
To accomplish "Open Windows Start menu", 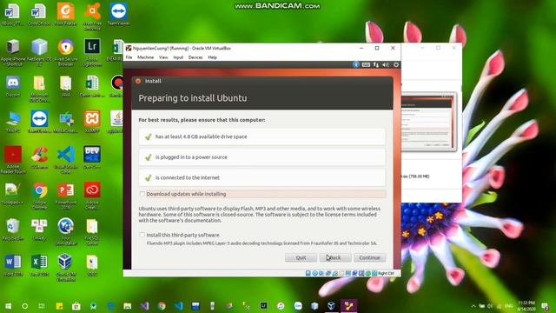I will click(8, 305).
